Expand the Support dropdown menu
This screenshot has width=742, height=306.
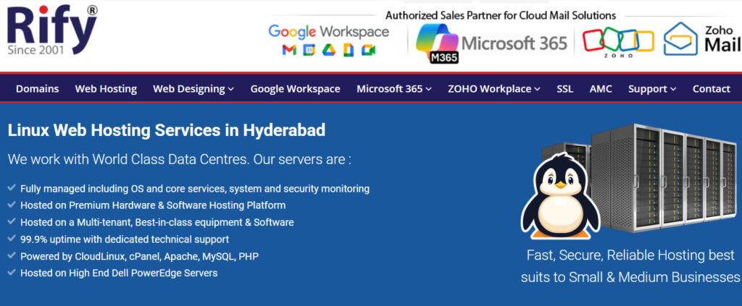click(x=652, y=89)
